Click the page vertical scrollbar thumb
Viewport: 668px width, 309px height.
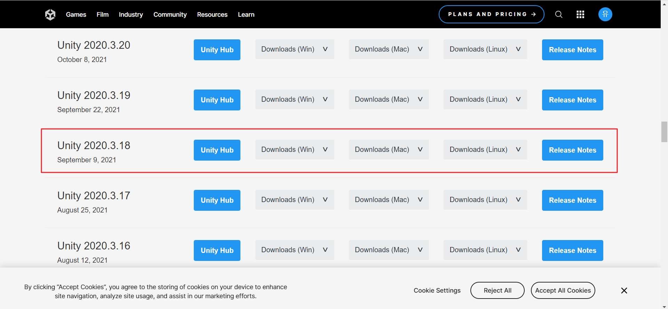pyautogui.click(x=665, y=132)
